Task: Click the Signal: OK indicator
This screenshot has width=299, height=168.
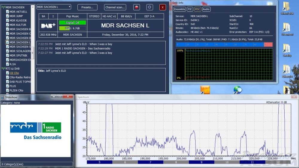Action: tap(72, 22)
